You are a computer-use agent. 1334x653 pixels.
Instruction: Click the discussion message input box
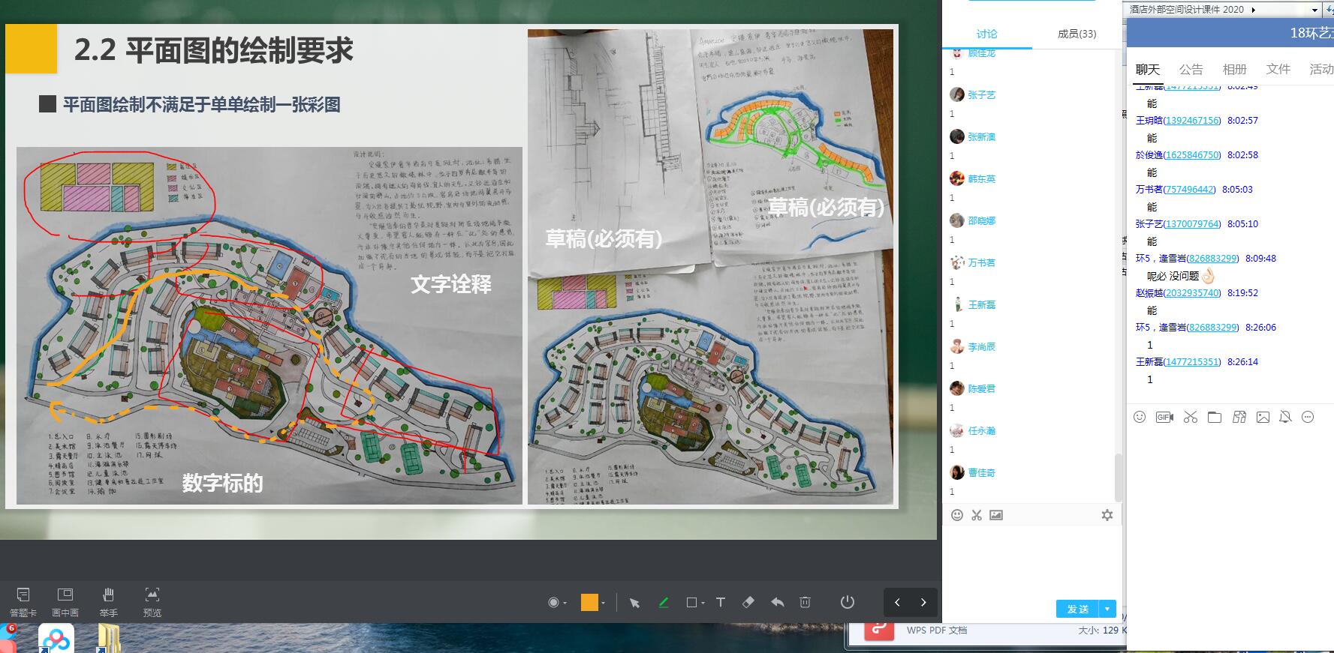pyautogui.click(x=1032, y=561)
